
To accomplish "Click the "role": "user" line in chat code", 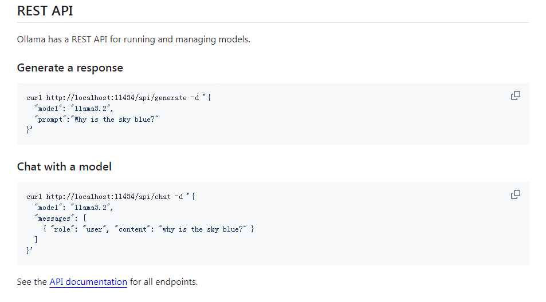I will coord(148,229).
